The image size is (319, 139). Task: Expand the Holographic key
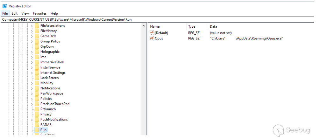32,52
